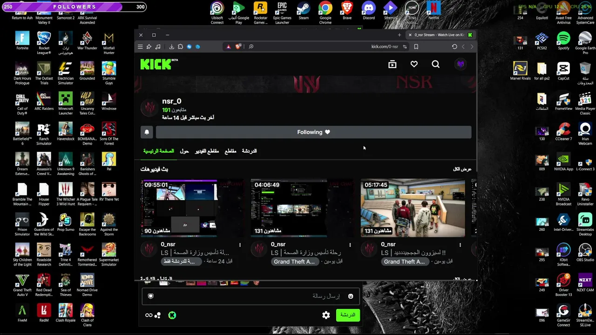Open the Kick user profile avatar

point(461,64)
